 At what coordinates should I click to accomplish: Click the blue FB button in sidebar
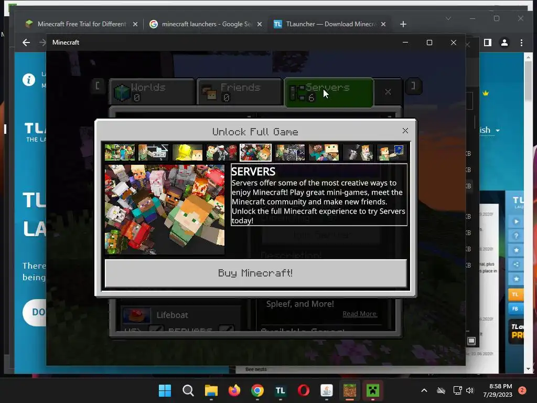click(x=515, y=309)
